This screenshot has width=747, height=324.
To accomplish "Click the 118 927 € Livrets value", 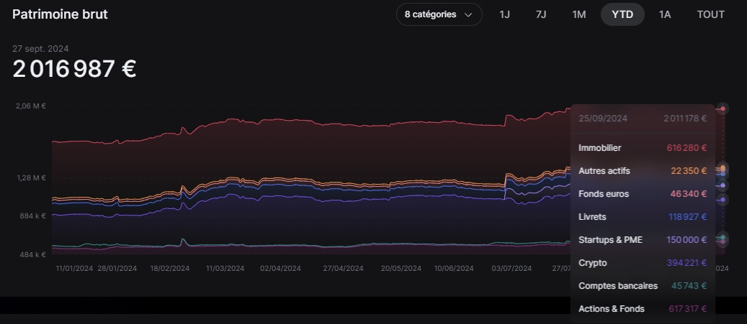I will pos(687,217).
